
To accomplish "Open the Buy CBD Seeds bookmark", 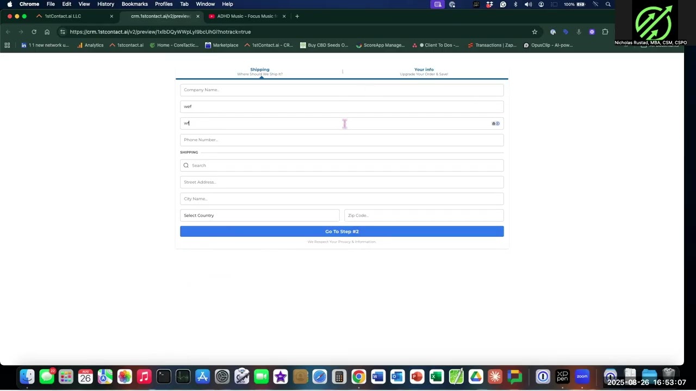I will [x=324, y=45].
